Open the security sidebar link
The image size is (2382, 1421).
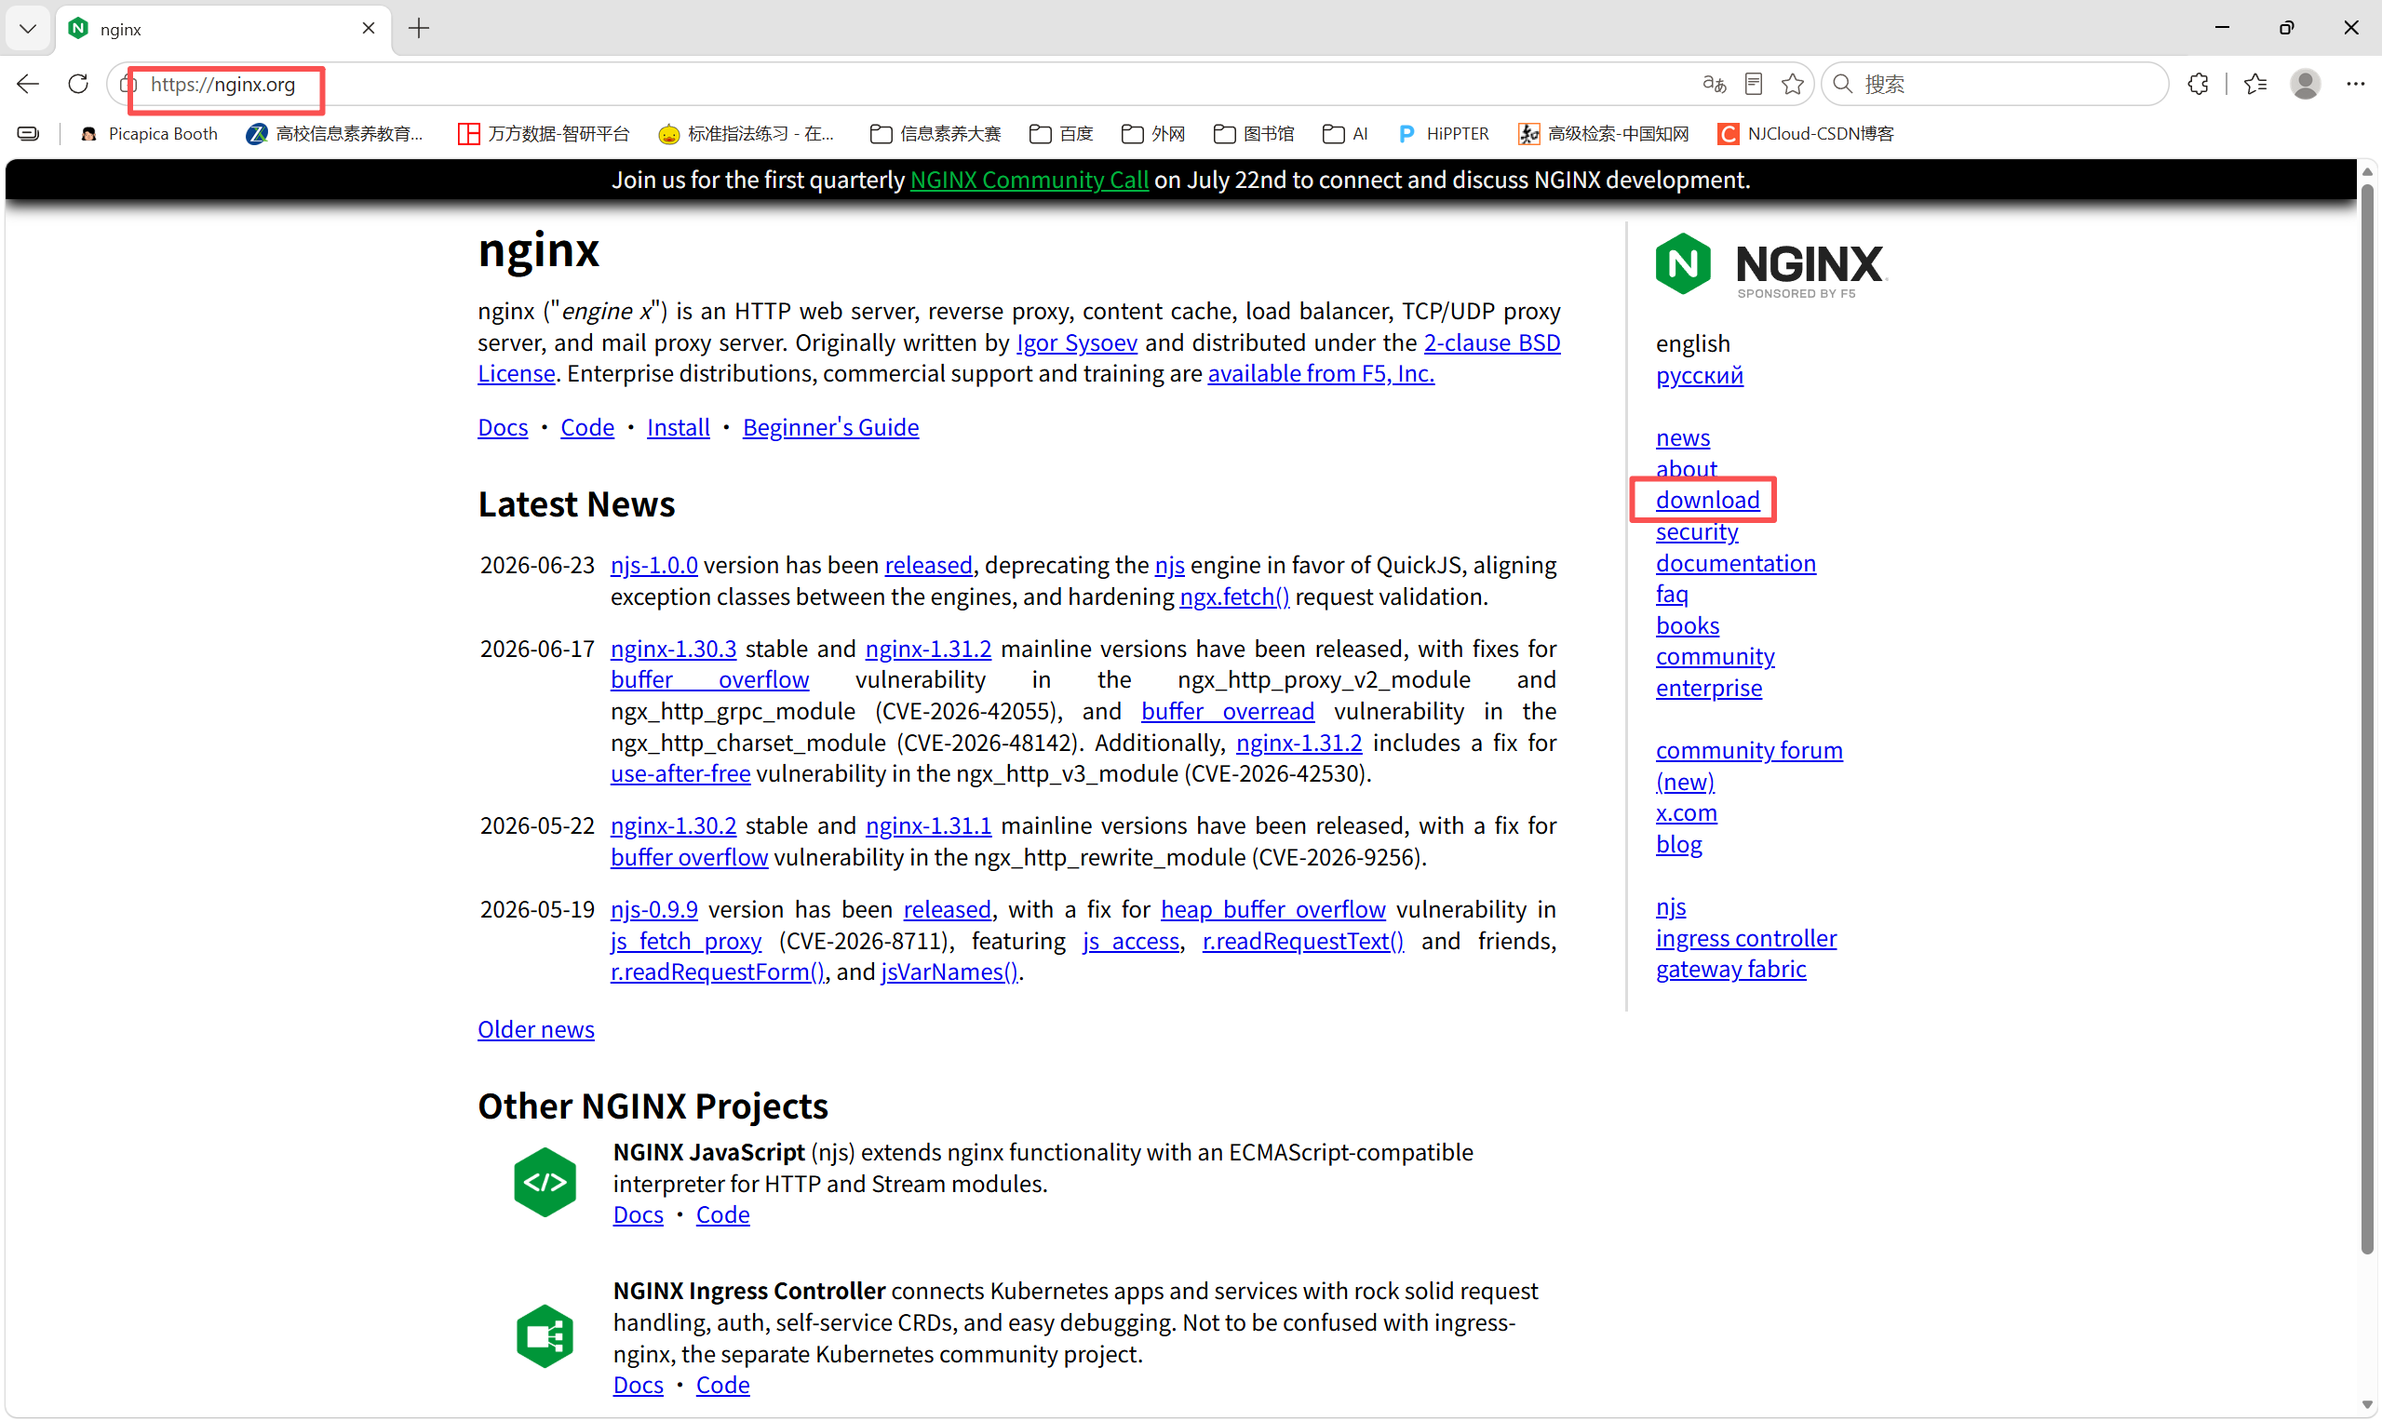pos(1696,531)
